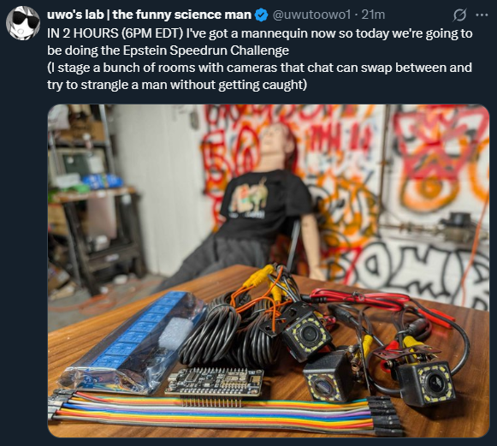Click the parenthetical line about staging rooms
The width and height of the screenshot is (497, 446).
tap(259, 76)
